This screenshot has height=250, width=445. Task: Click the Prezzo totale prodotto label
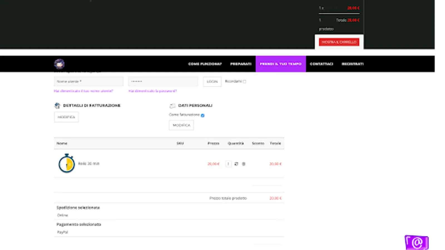click(x=228, y=198)
